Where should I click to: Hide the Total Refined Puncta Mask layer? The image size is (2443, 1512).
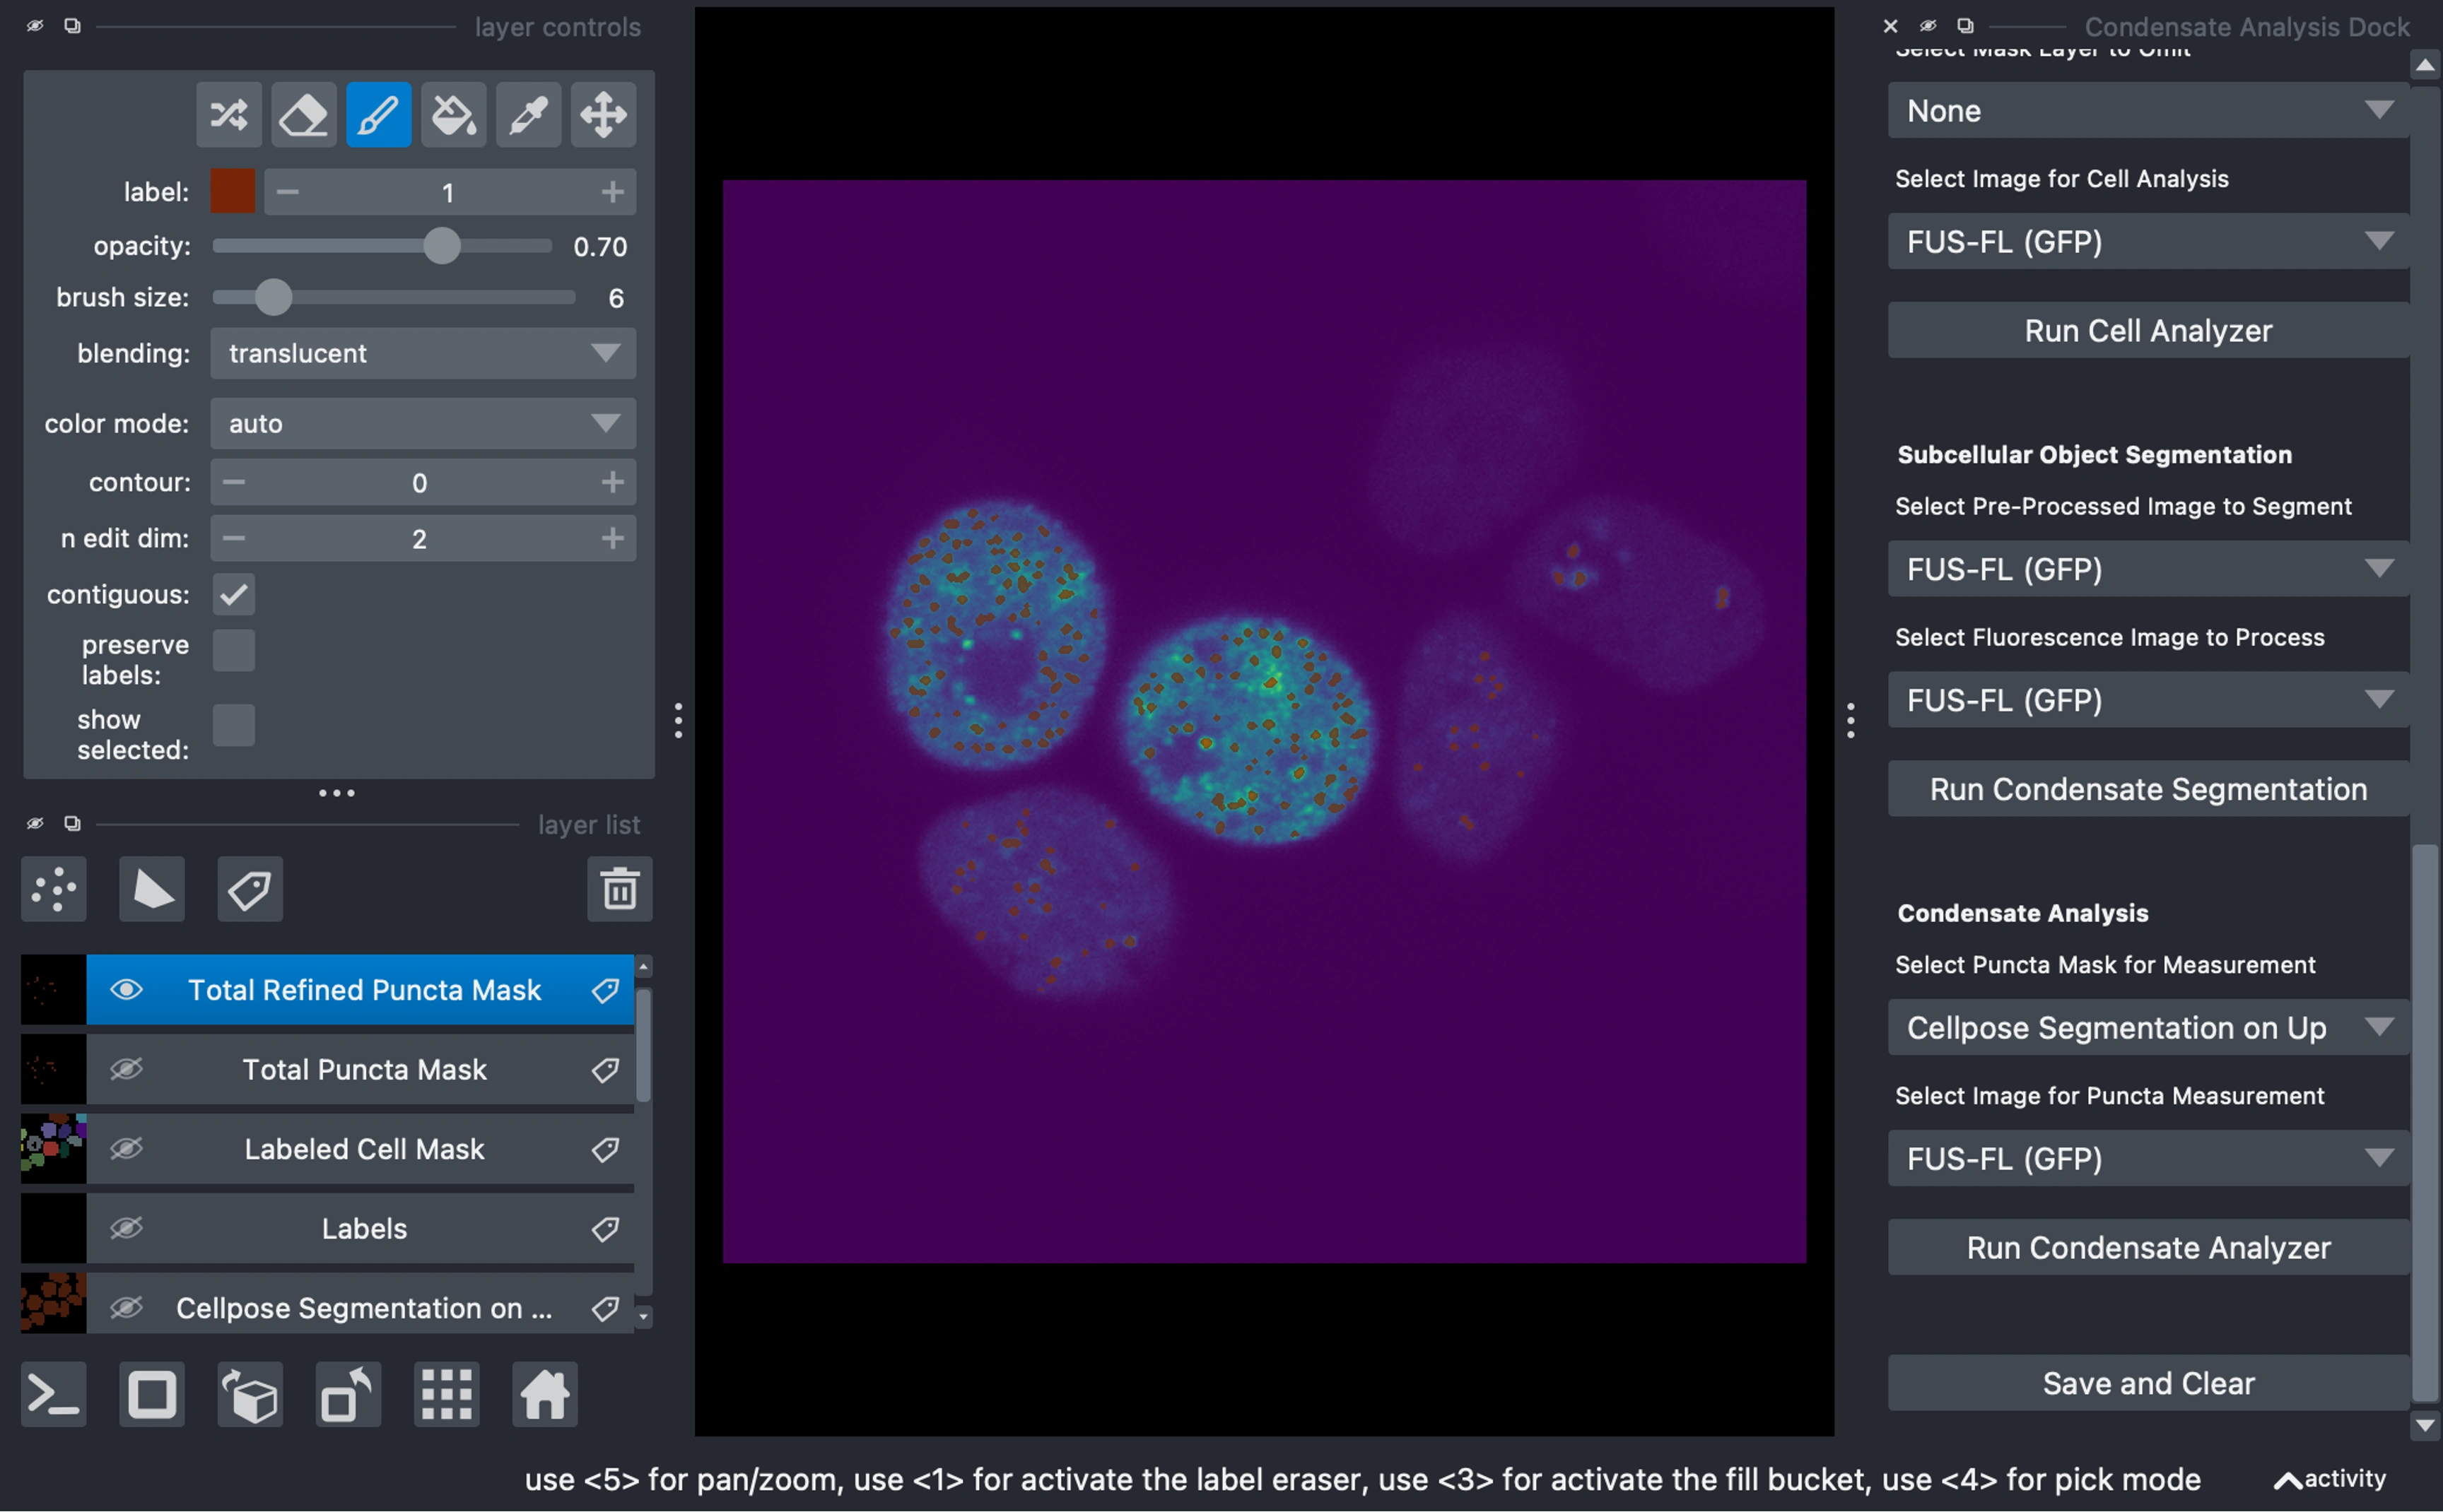click(126, 989)
